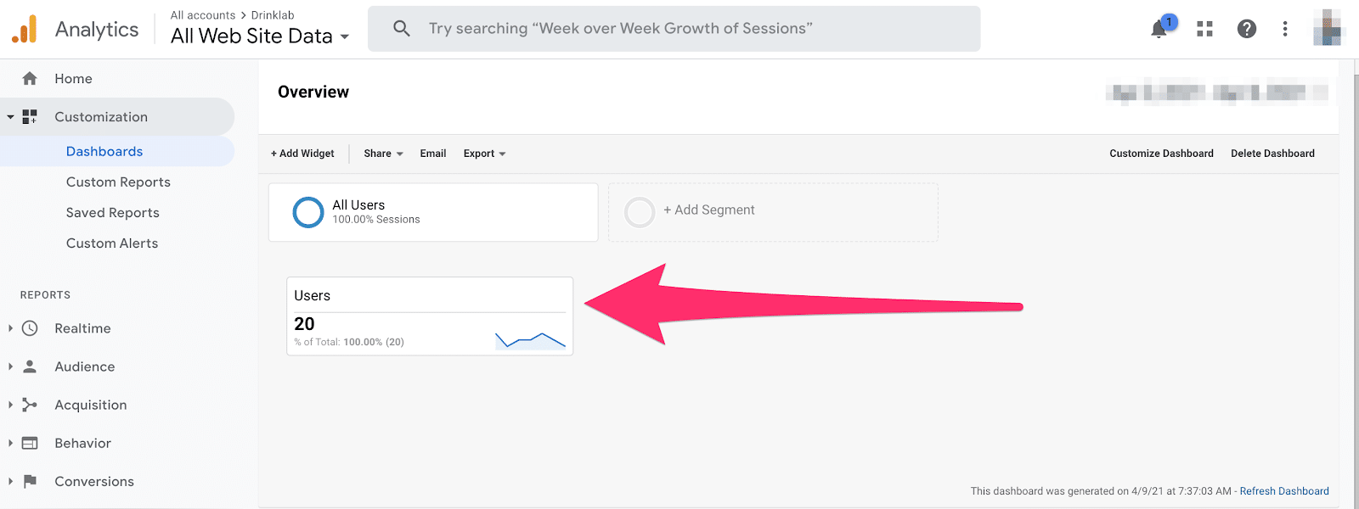Open the vertical three-dot menu

tap(1285, 29)
